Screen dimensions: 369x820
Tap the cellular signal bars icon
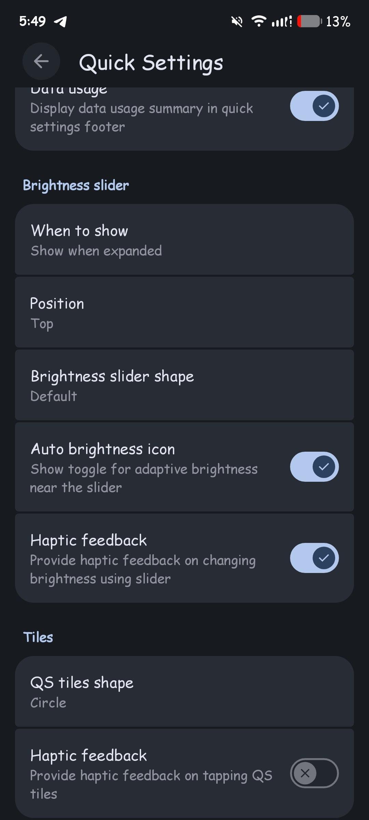tap(282, 22)
